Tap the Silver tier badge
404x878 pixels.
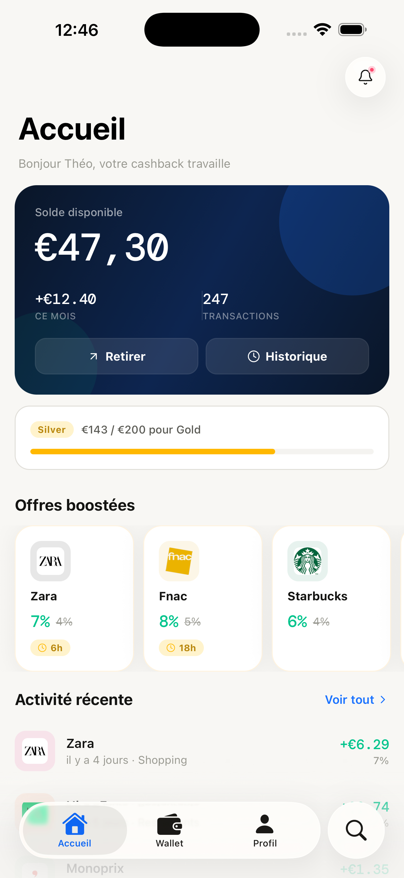52,430
